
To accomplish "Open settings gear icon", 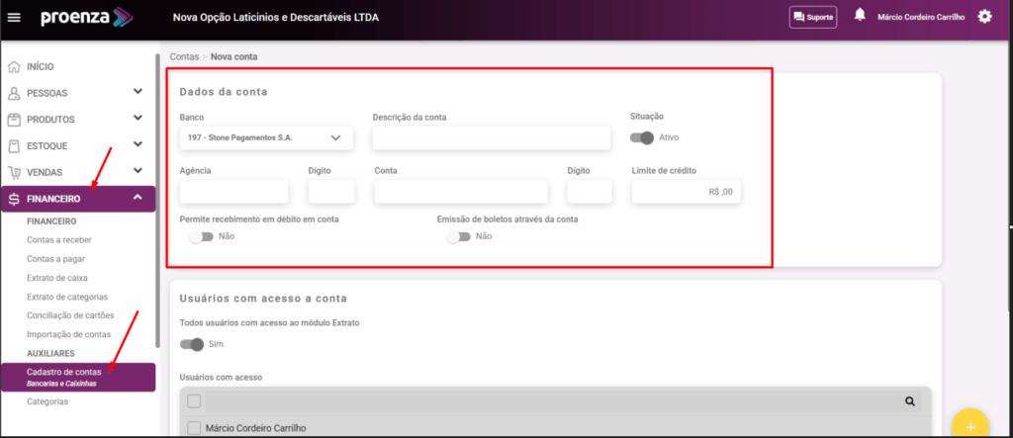I will tap(984, 17).
